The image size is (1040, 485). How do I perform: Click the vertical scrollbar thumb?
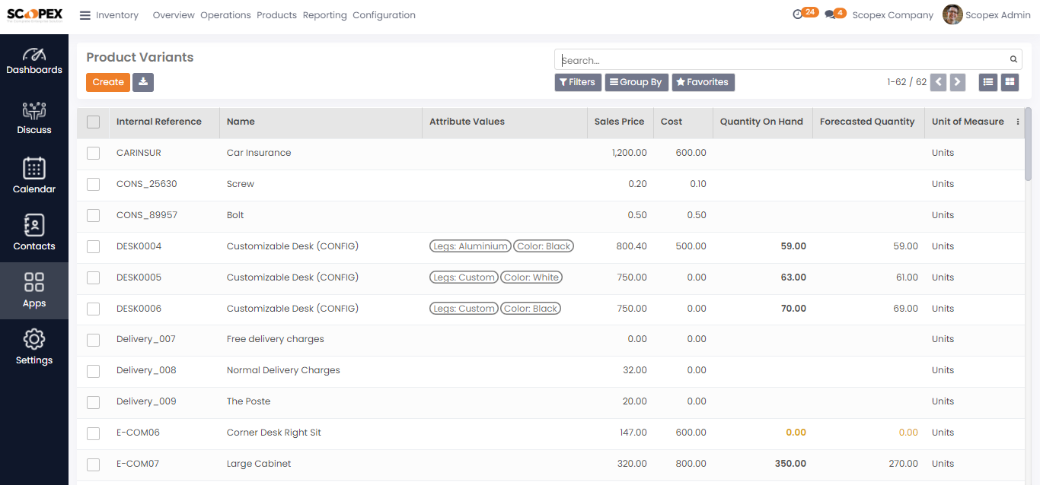click(1028, 144)
